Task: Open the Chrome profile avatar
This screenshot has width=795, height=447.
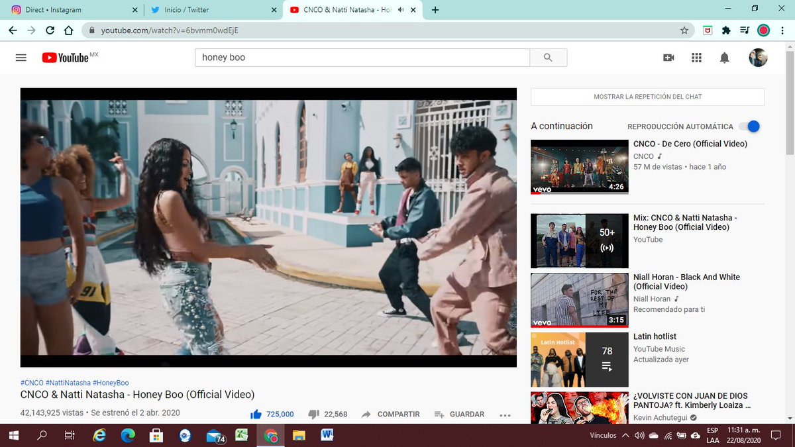Action: tap(763, 30)
